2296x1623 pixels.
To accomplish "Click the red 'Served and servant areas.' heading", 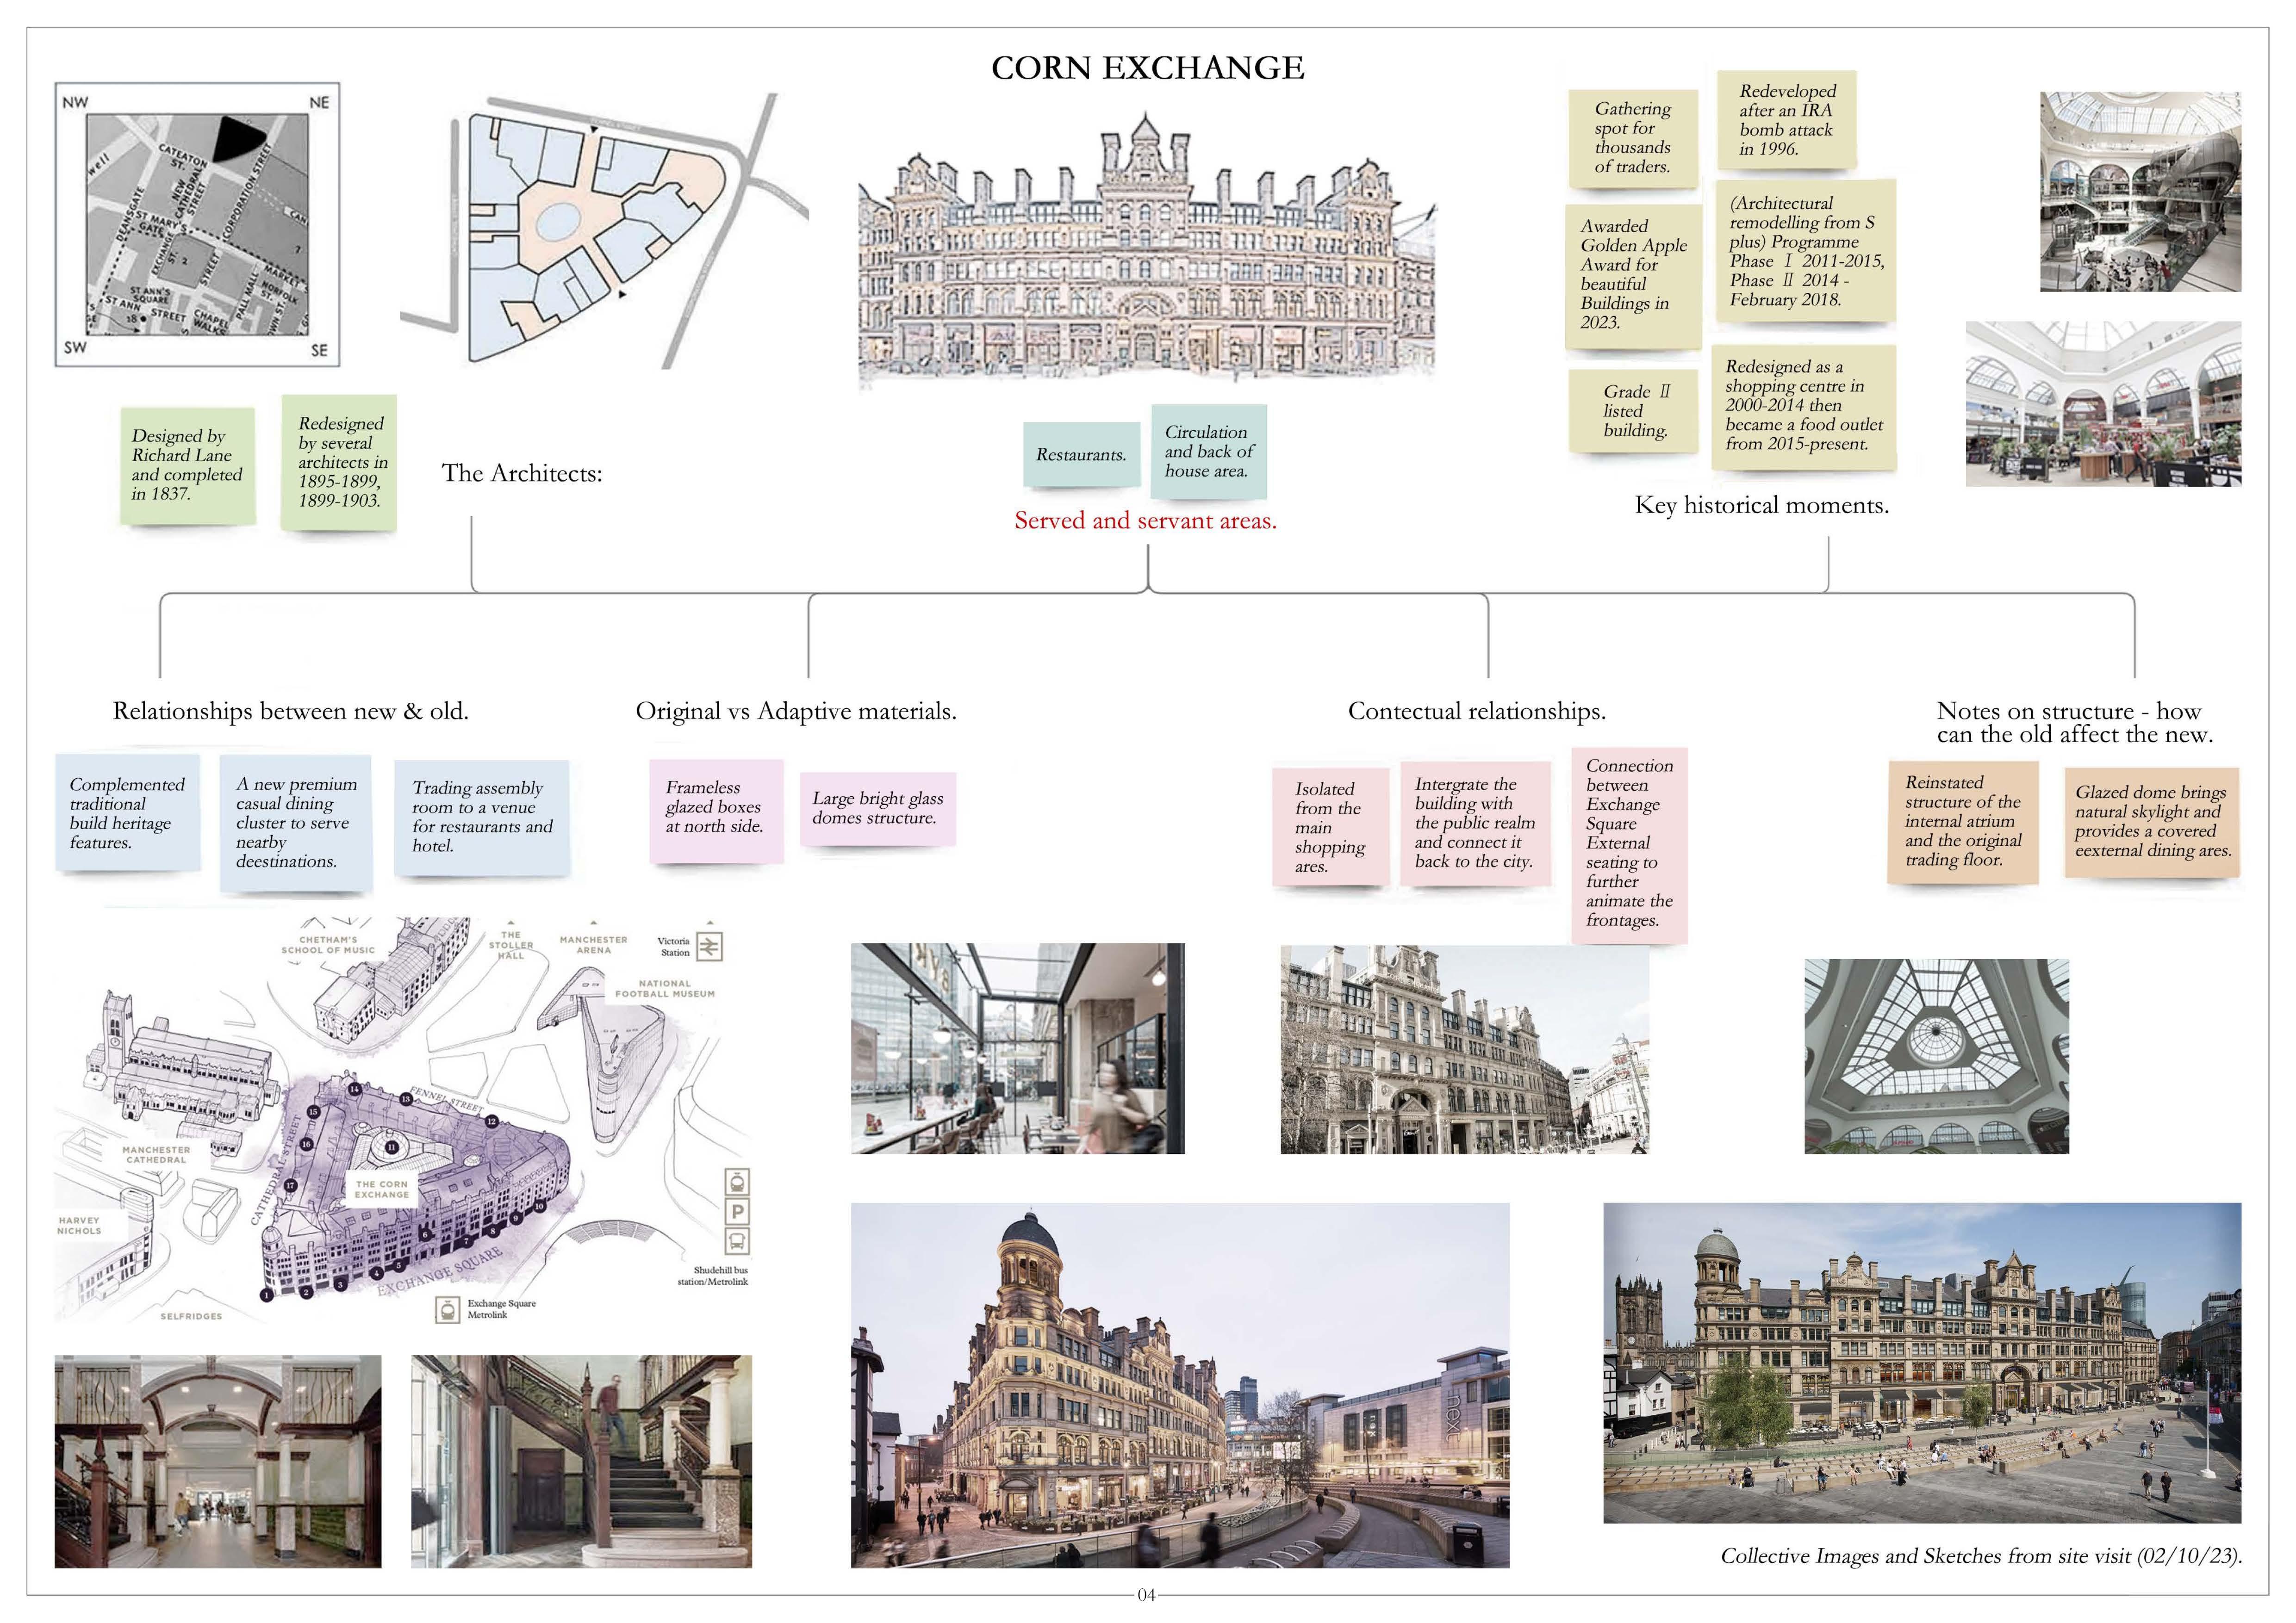I will click(x=1145, y=520).
